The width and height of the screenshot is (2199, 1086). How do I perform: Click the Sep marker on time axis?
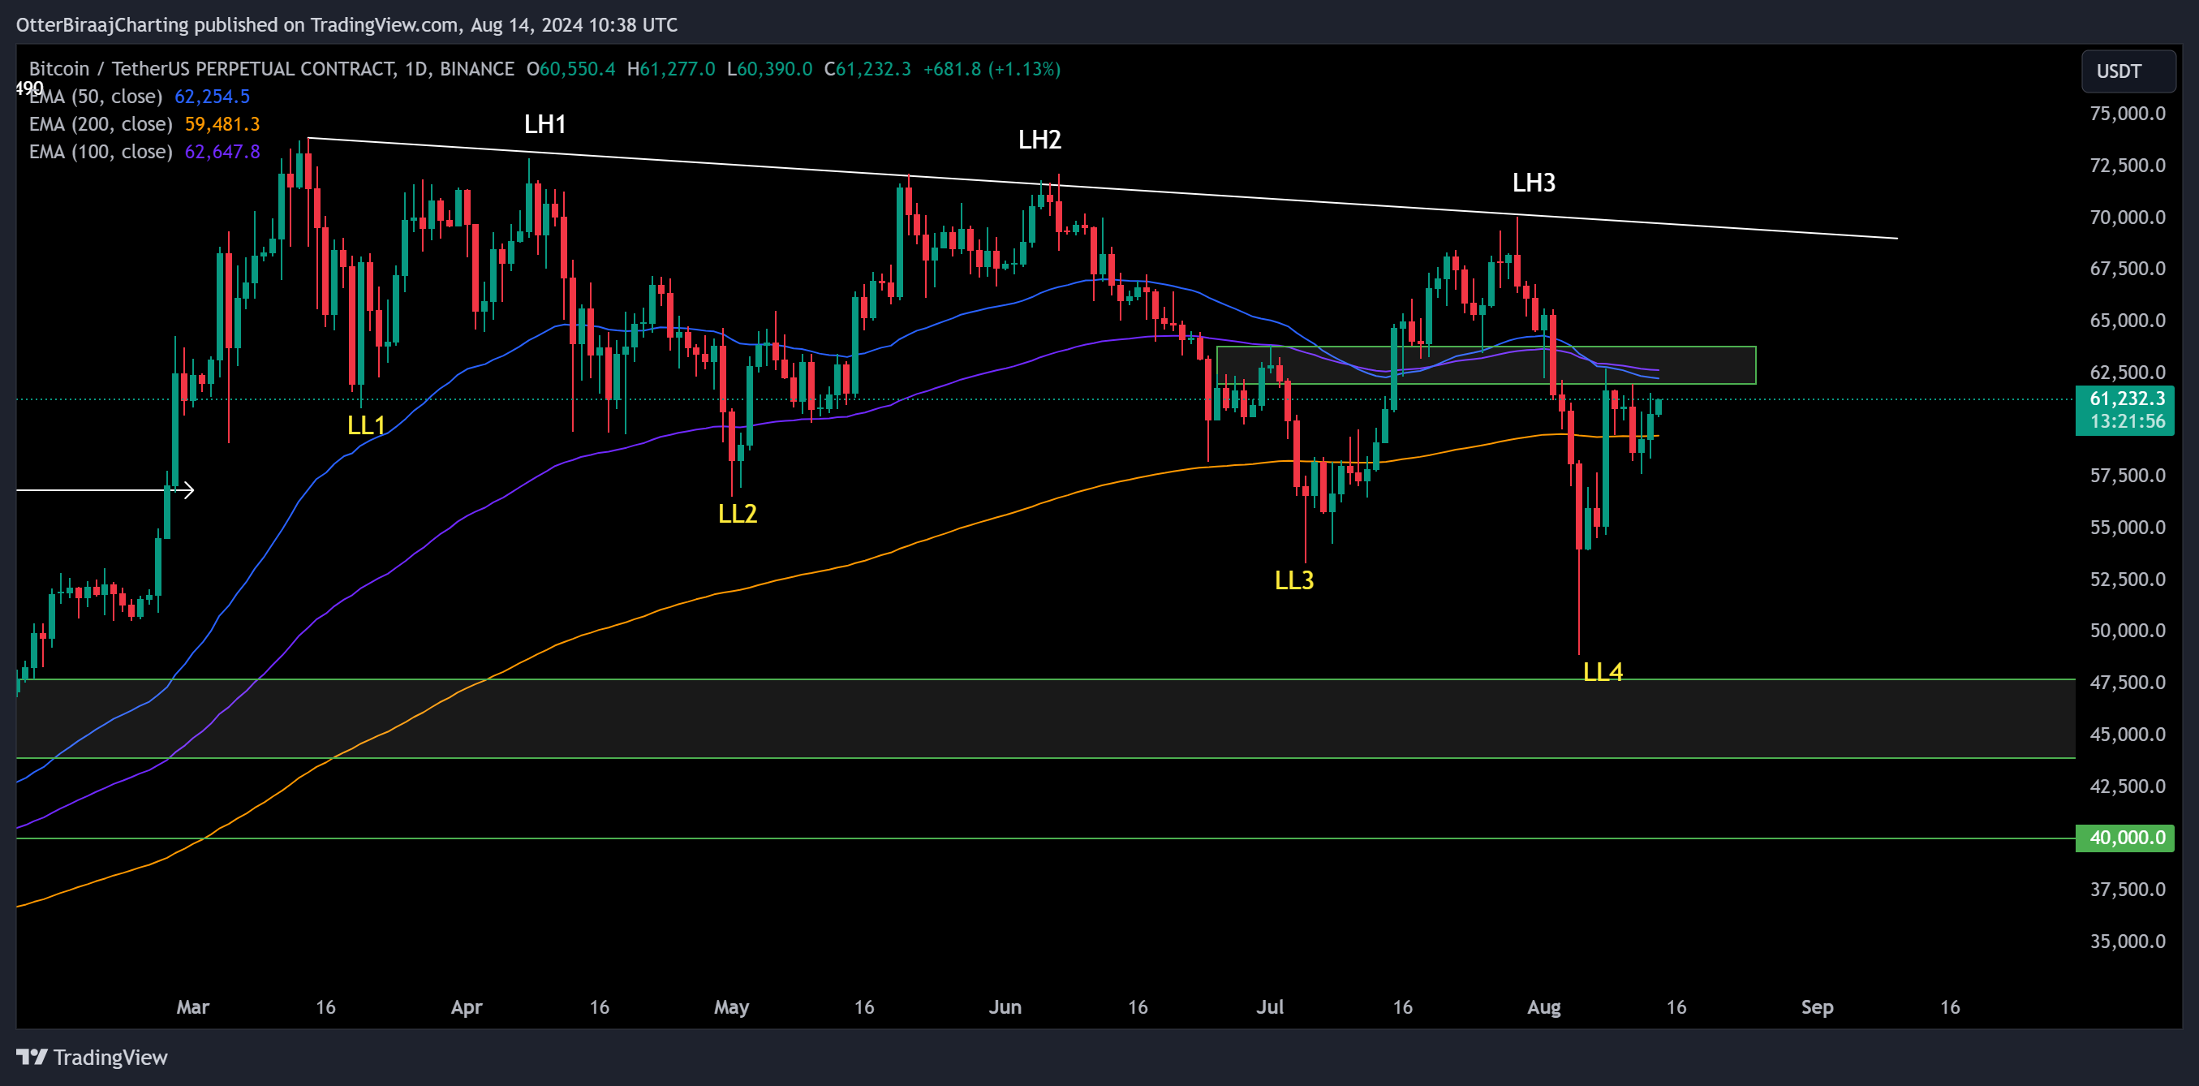pyautogui.click(x=1817, y=1006)
